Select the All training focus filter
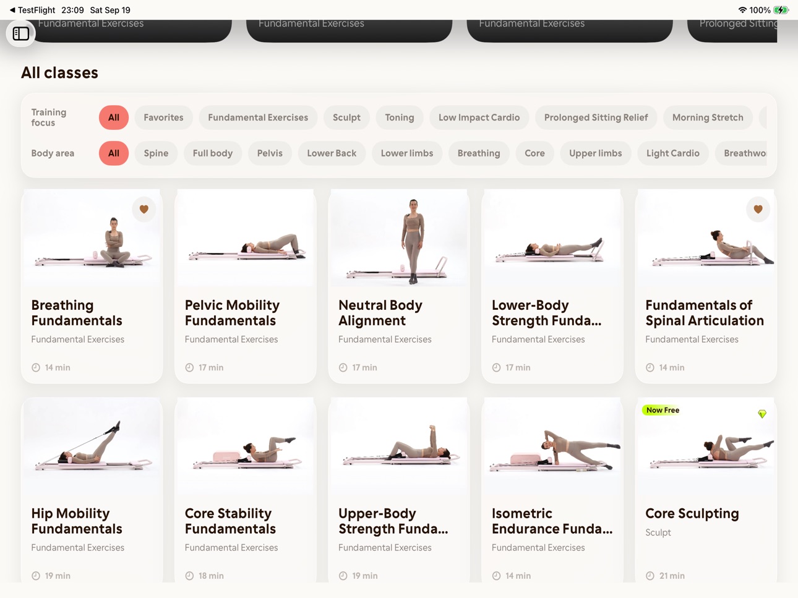This screenshot has width=798, height=598. click(114, 117)
